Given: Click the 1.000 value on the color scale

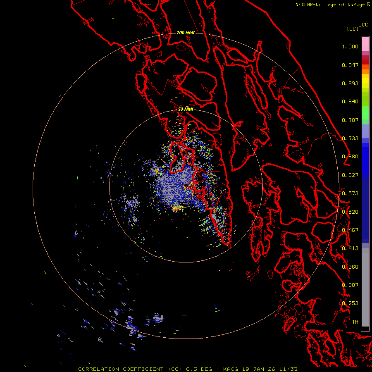Looking at the screenshot, I should coord(350,46).
